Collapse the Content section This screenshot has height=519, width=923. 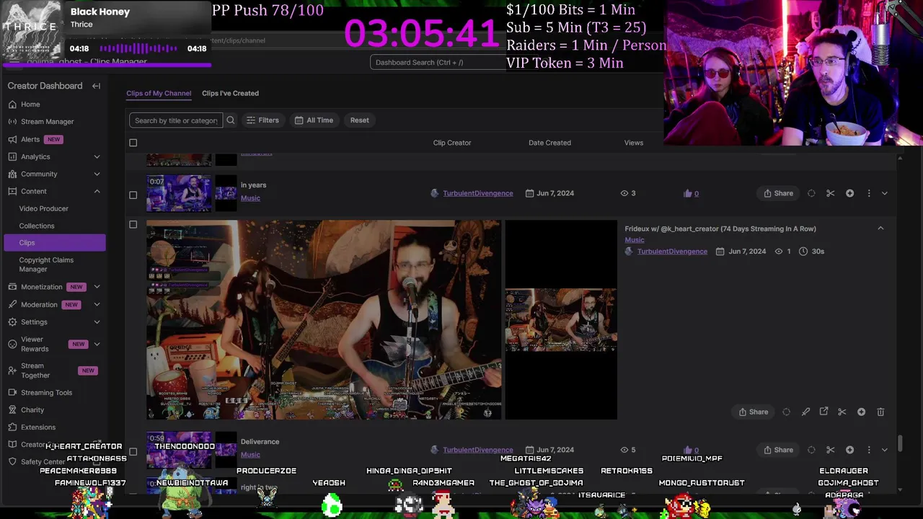(x=97, y=191)
